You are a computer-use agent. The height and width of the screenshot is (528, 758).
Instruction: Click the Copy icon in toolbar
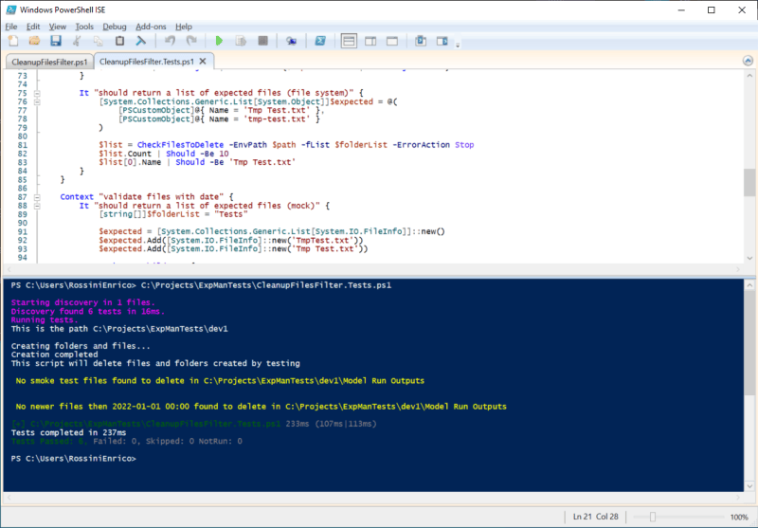point(99,41)
